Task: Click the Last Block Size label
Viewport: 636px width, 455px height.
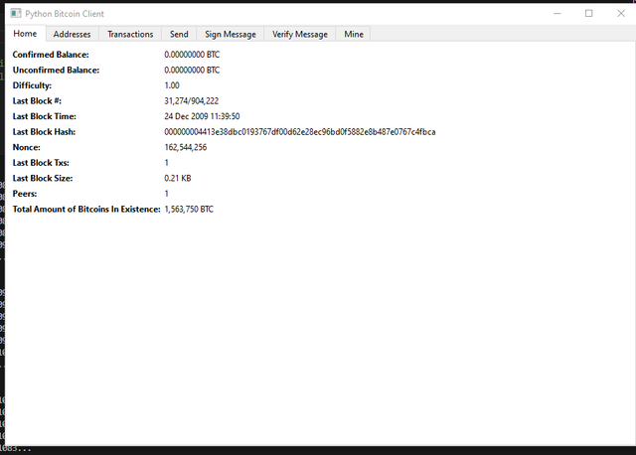Action: pyautogui.click(x=43, y=178)
